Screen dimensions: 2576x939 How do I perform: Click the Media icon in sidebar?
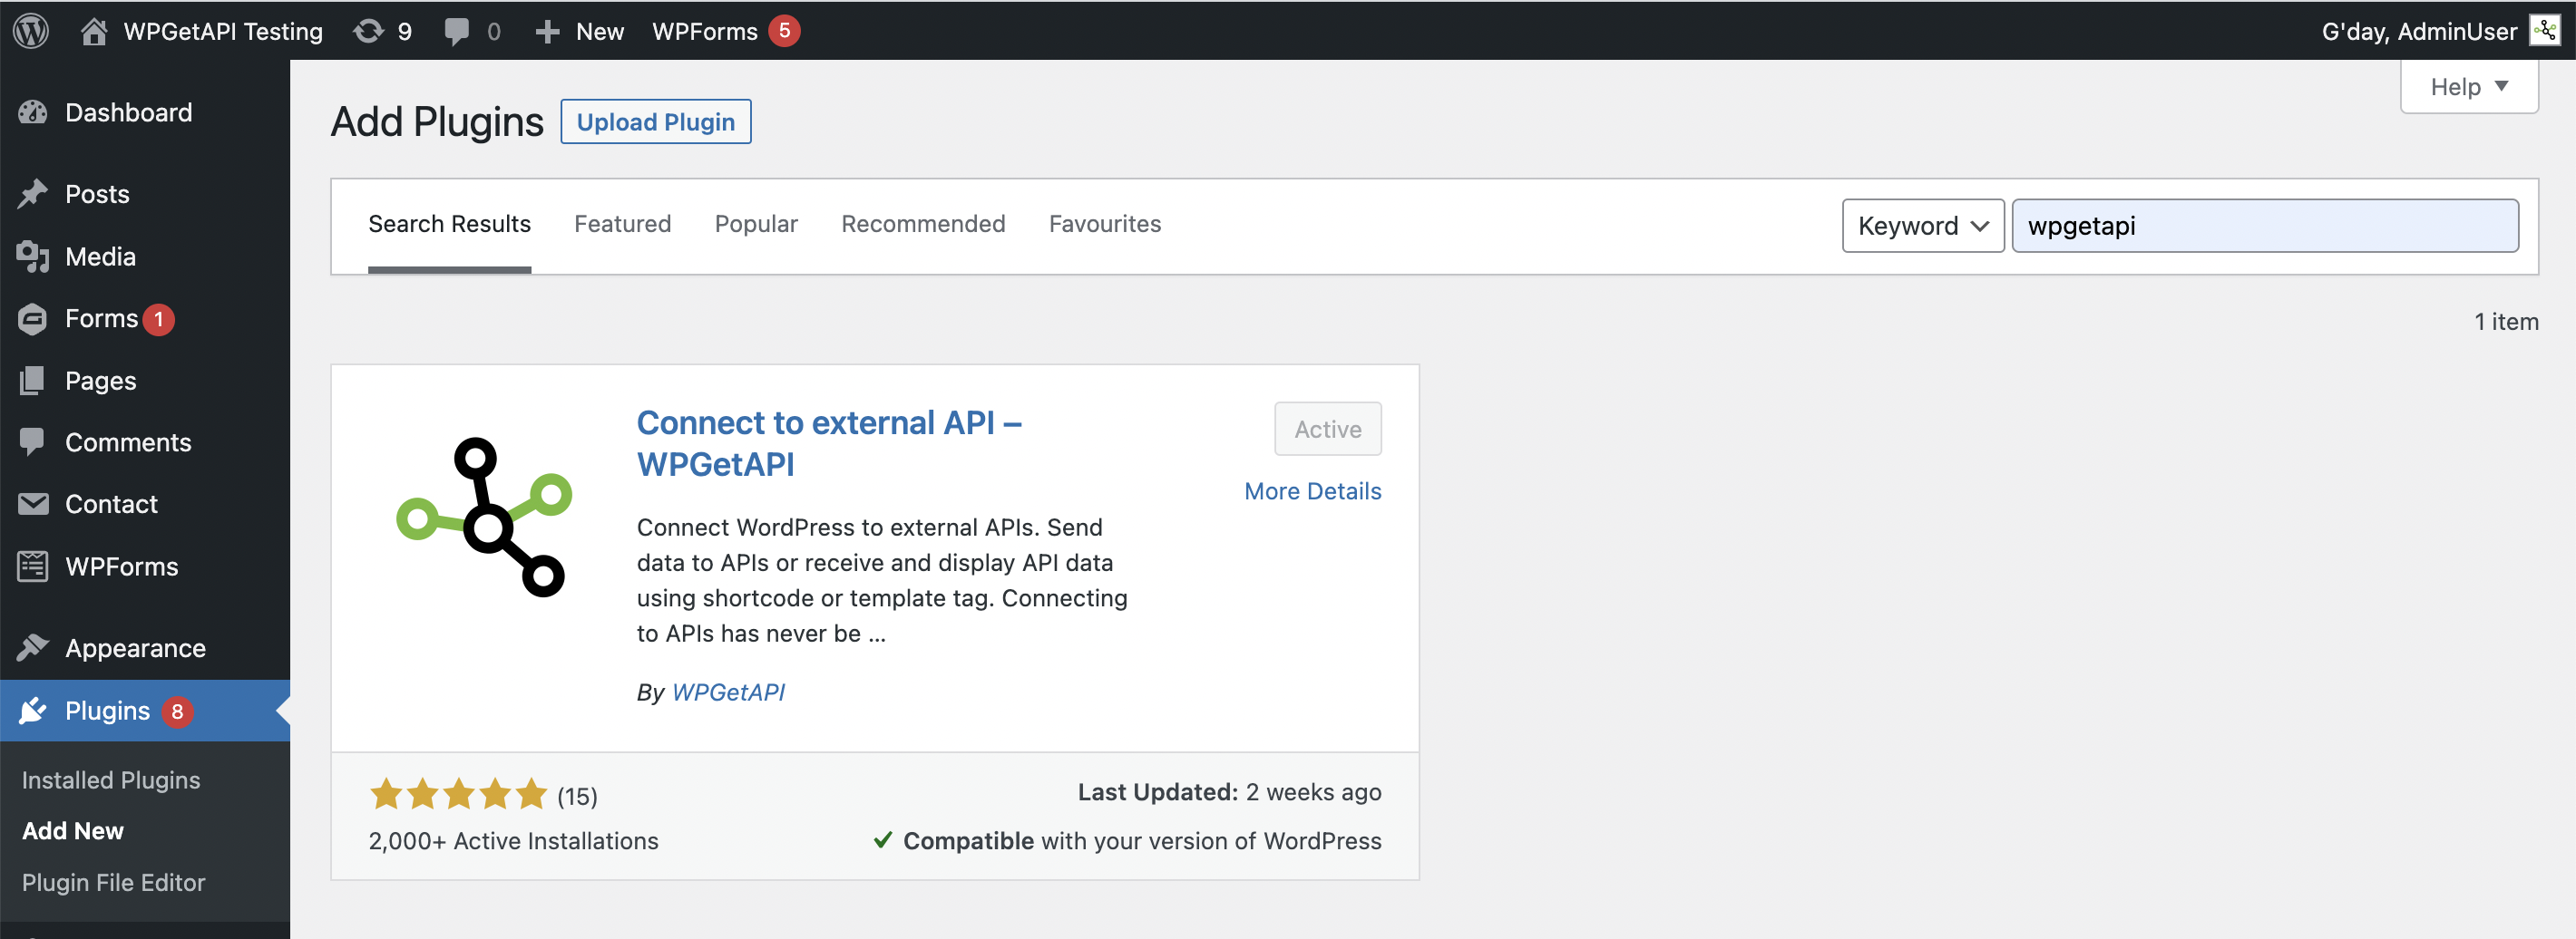[33, 257]
